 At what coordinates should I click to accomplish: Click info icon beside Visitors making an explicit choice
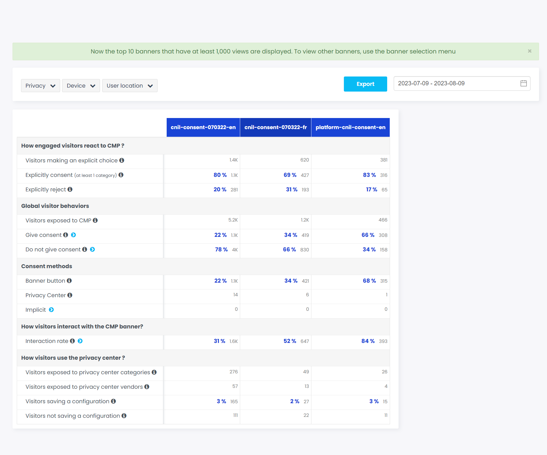[x=122, y=160]
